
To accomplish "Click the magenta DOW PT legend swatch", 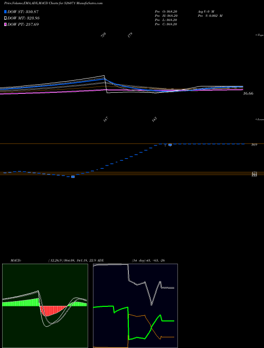I will [5, 24].
